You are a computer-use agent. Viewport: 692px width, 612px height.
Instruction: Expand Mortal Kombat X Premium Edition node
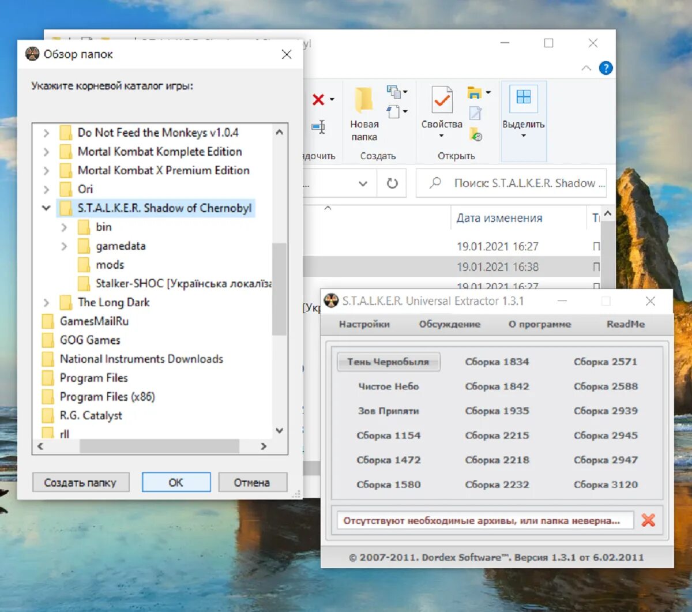tap(46, 171)
